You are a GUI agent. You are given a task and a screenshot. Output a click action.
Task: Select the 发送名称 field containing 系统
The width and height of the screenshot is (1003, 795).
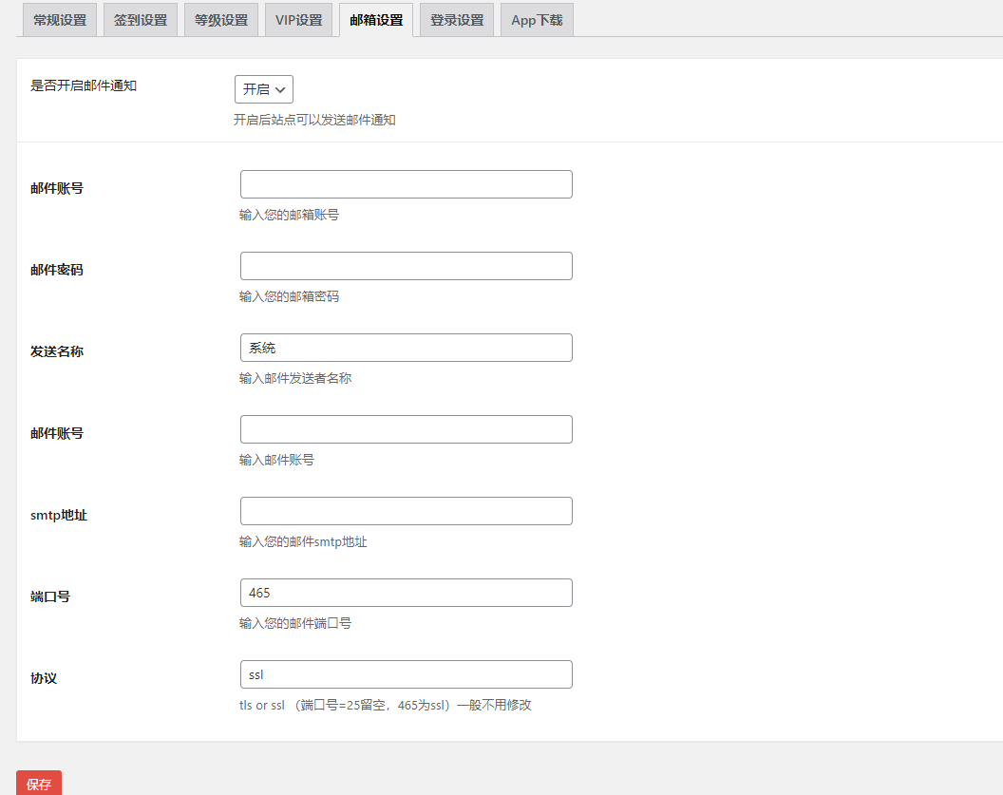click(406, 347)
